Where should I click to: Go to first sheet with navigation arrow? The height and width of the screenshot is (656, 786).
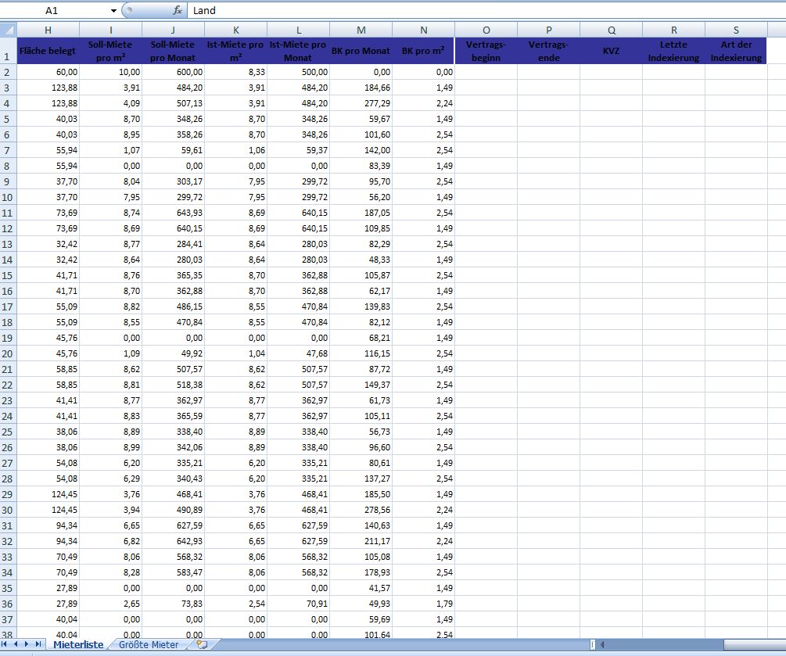(x=5, y=644)
